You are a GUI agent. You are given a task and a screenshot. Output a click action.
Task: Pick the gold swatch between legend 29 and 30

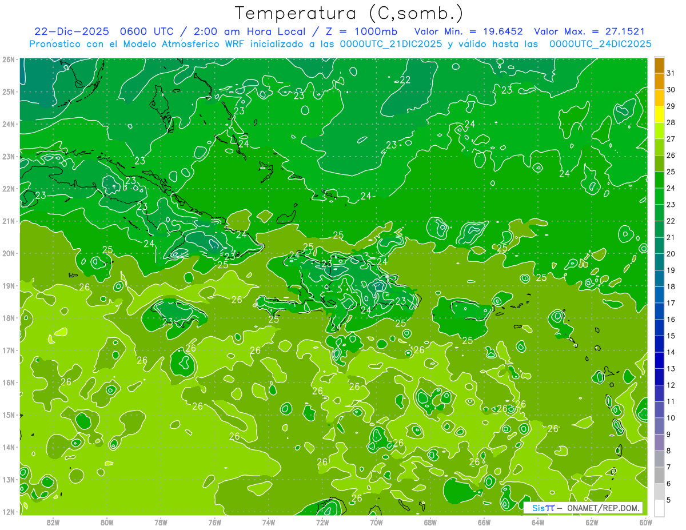(x=659, y=98)
